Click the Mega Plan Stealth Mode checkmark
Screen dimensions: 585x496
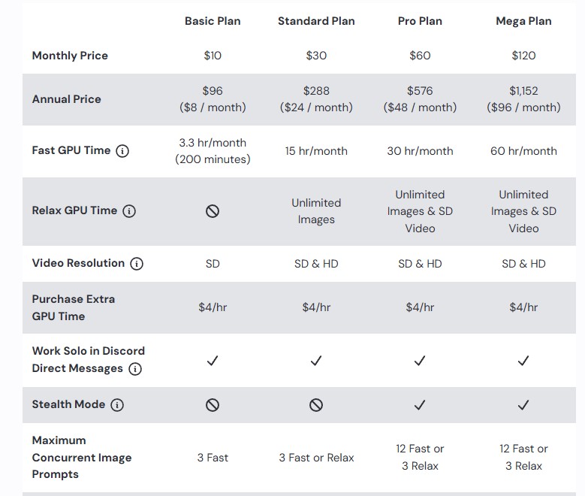(x=523, y=405)
